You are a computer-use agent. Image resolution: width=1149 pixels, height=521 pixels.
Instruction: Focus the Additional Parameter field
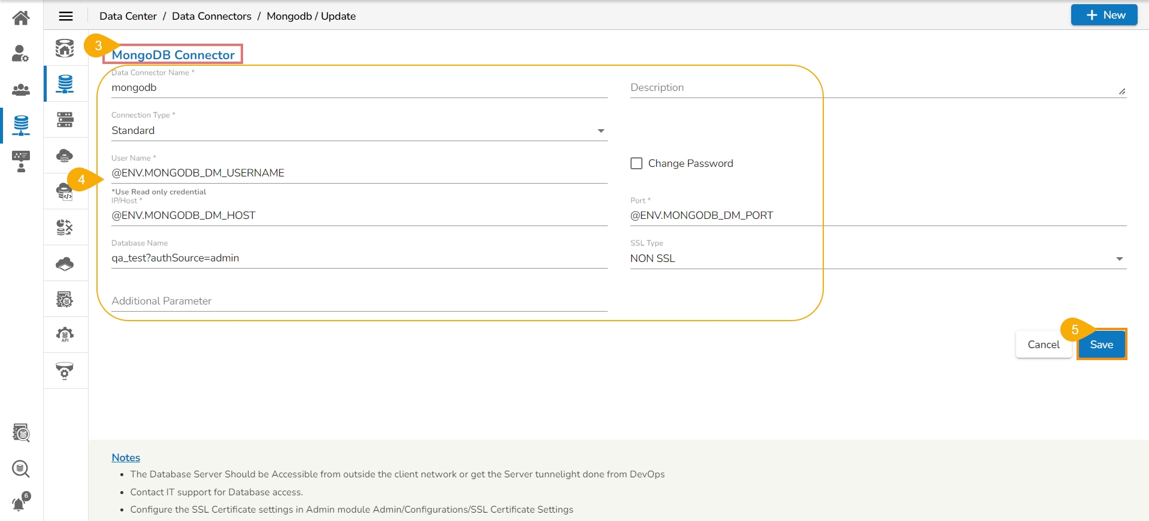pos(359,301)
